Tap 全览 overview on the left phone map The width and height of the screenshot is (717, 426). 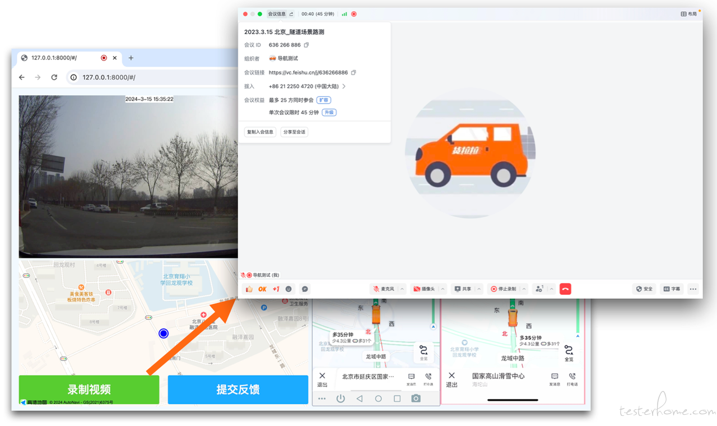pos(424,353)
